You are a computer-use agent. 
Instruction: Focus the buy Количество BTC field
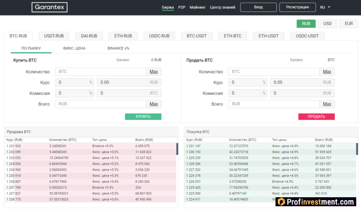click(x=101, y=72)
